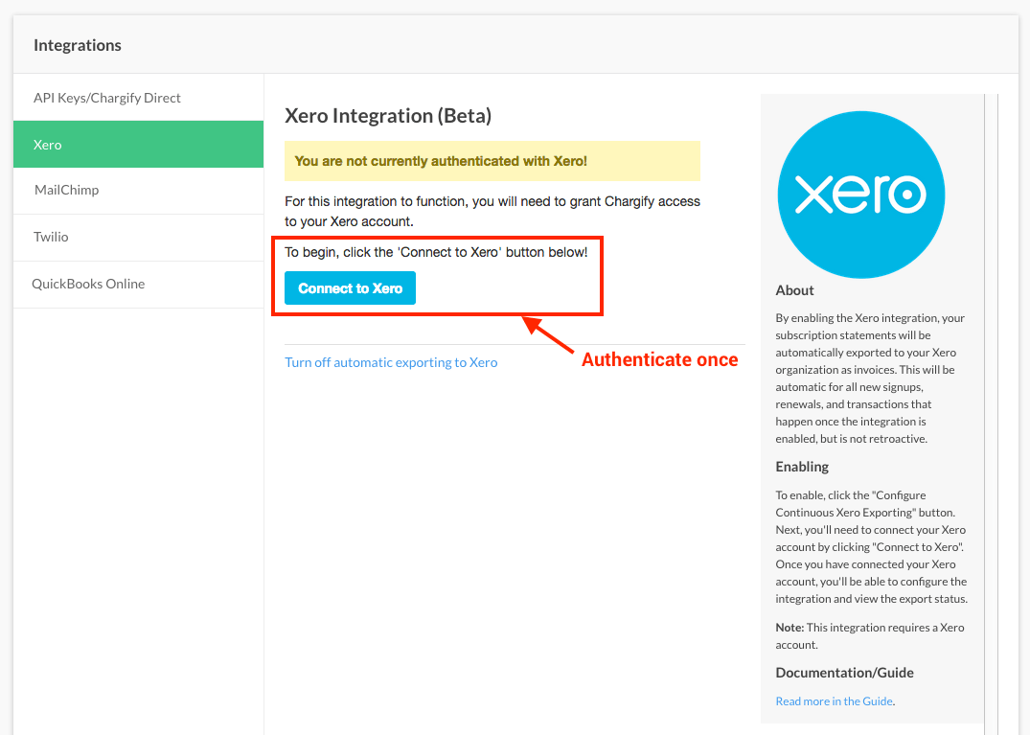The width and height of the screenshot is (1030, 735).
Task: Switch to the MailChimp integration
Action: coord(67,190)
